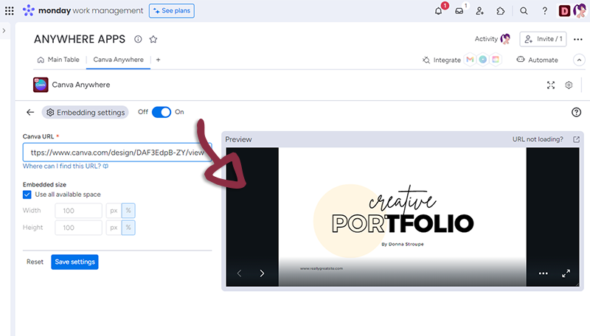Click Save settings button

[74, 262]
